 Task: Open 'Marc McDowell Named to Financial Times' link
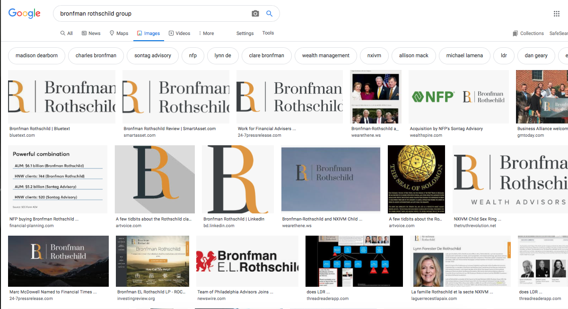[53, 292]
